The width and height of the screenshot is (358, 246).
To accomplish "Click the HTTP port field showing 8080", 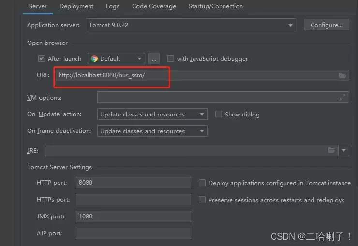I will click(x=134, y=183).
